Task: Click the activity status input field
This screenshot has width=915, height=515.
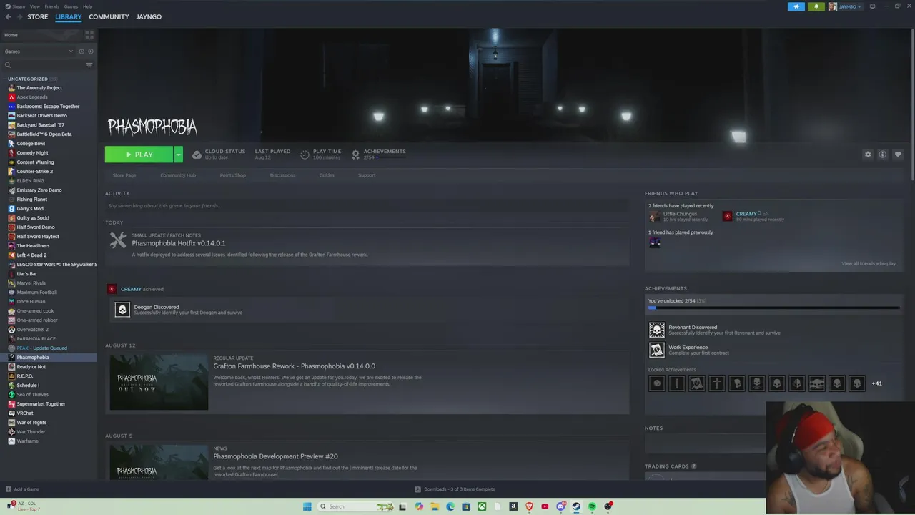Action: (367, 206)
